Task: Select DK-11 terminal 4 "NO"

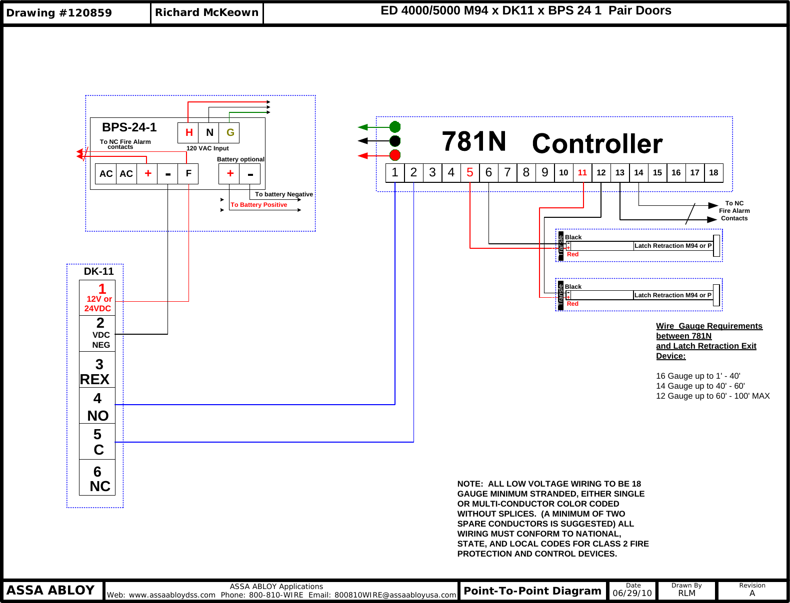Action: 97,406
